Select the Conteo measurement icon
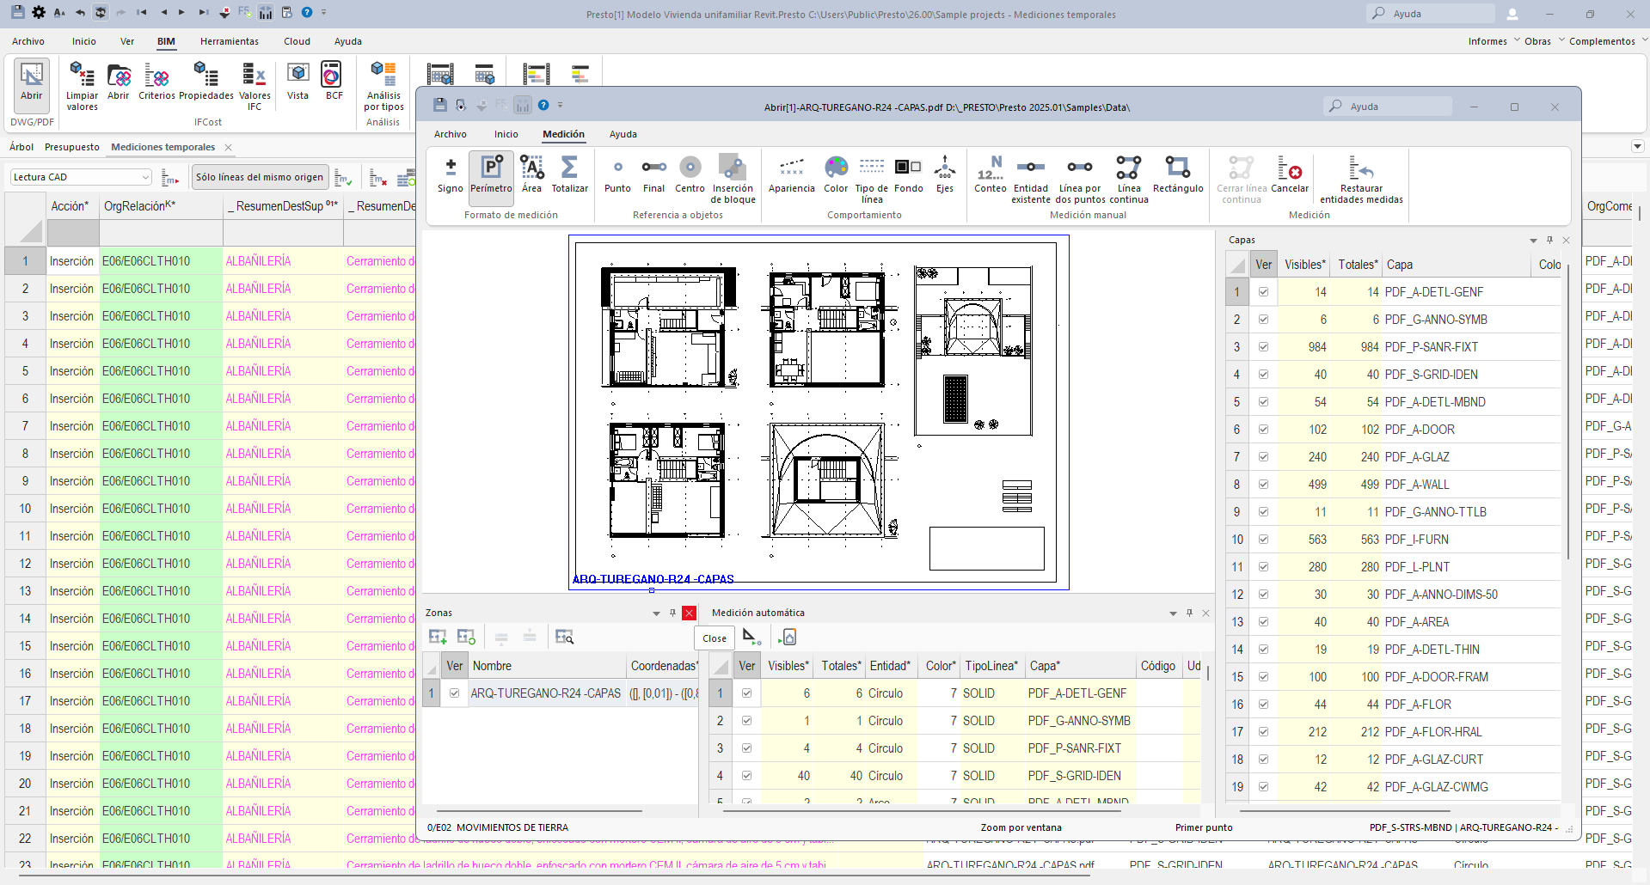 click(x=991, y=178)
